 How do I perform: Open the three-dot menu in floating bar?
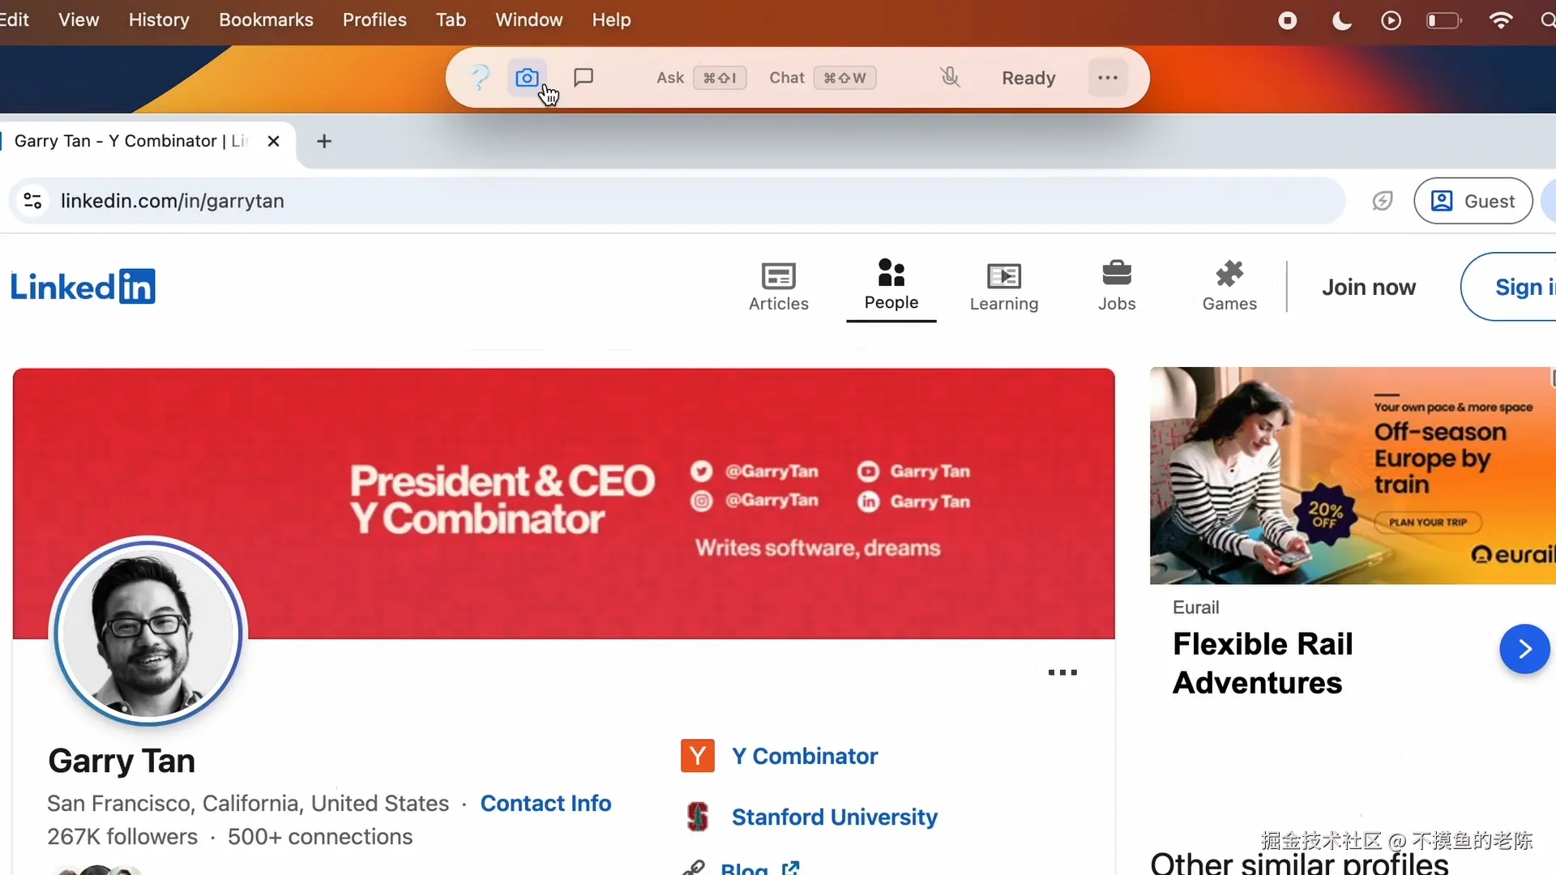(1108, 78)
